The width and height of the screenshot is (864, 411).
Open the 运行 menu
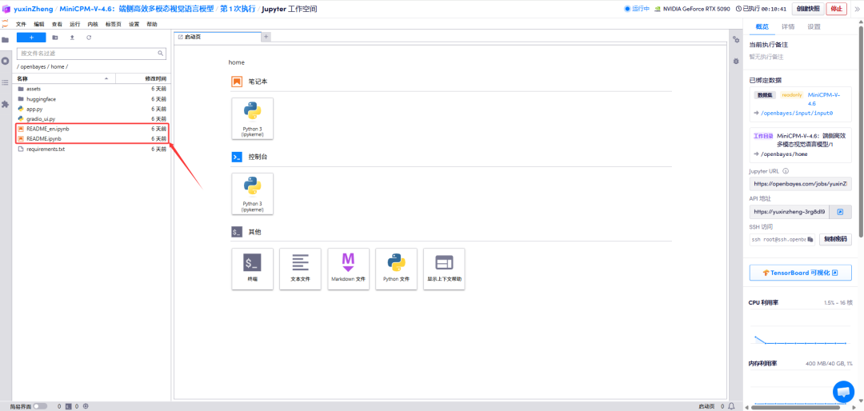click(x=75, y=24)
